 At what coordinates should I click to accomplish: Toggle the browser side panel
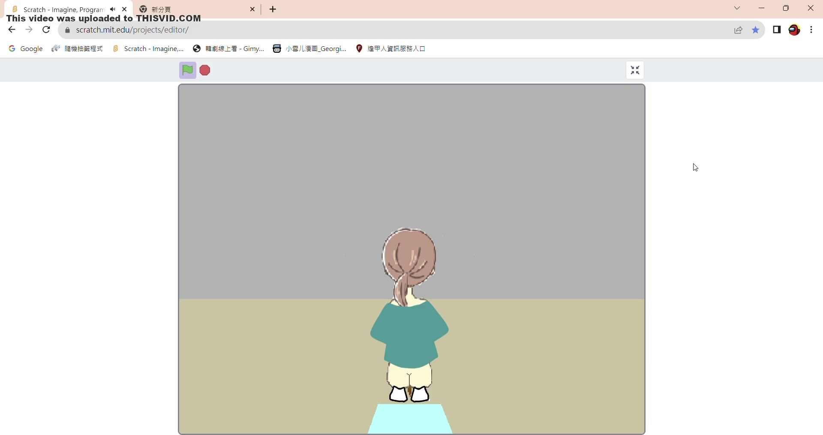[777, 30]
